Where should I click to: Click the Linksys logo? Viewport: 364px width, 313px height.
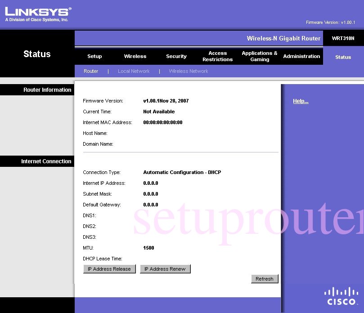point(36,12)
